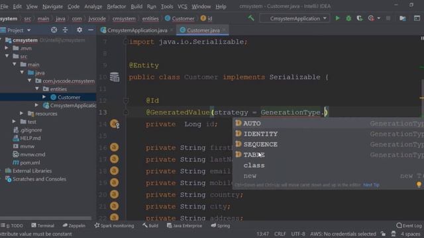Select Scratches and Consoles node

pyautogui.click(x=36, y=179)
